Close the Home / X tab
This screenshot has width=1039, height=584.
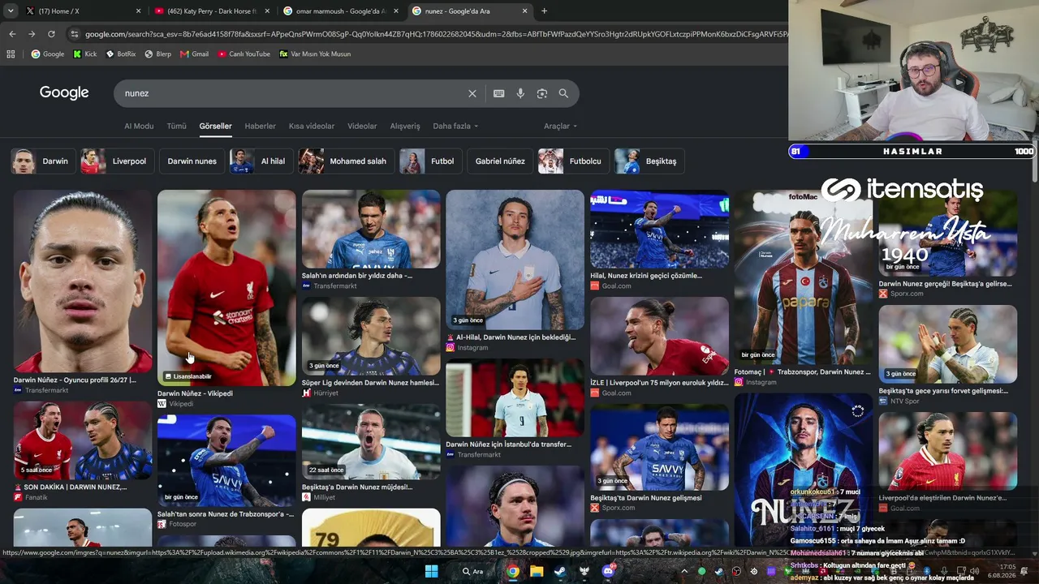click(138, 11)
